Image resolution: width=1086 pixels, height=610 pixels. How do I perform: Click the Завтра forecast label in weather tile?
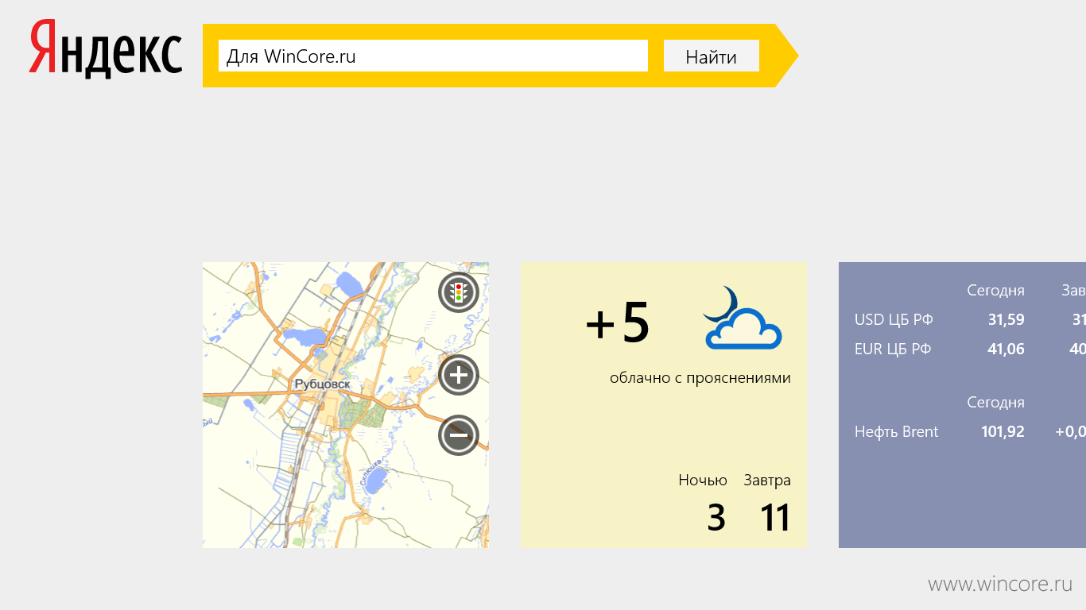coord(767,480)
